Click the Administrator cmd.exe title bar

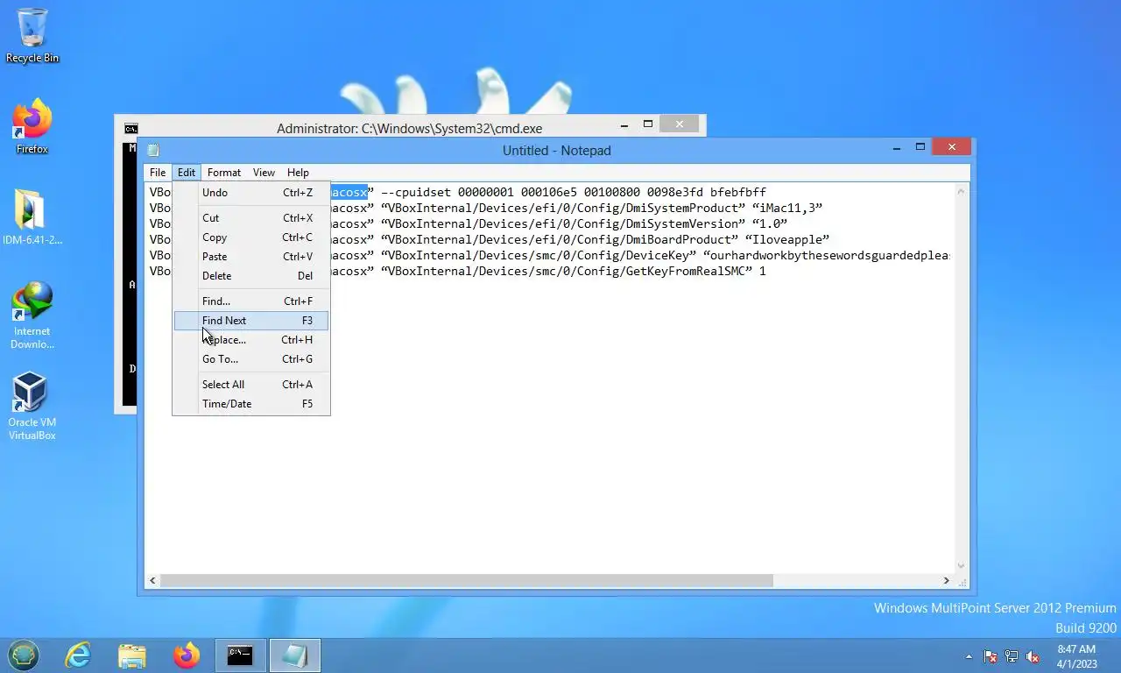point(409,129)
